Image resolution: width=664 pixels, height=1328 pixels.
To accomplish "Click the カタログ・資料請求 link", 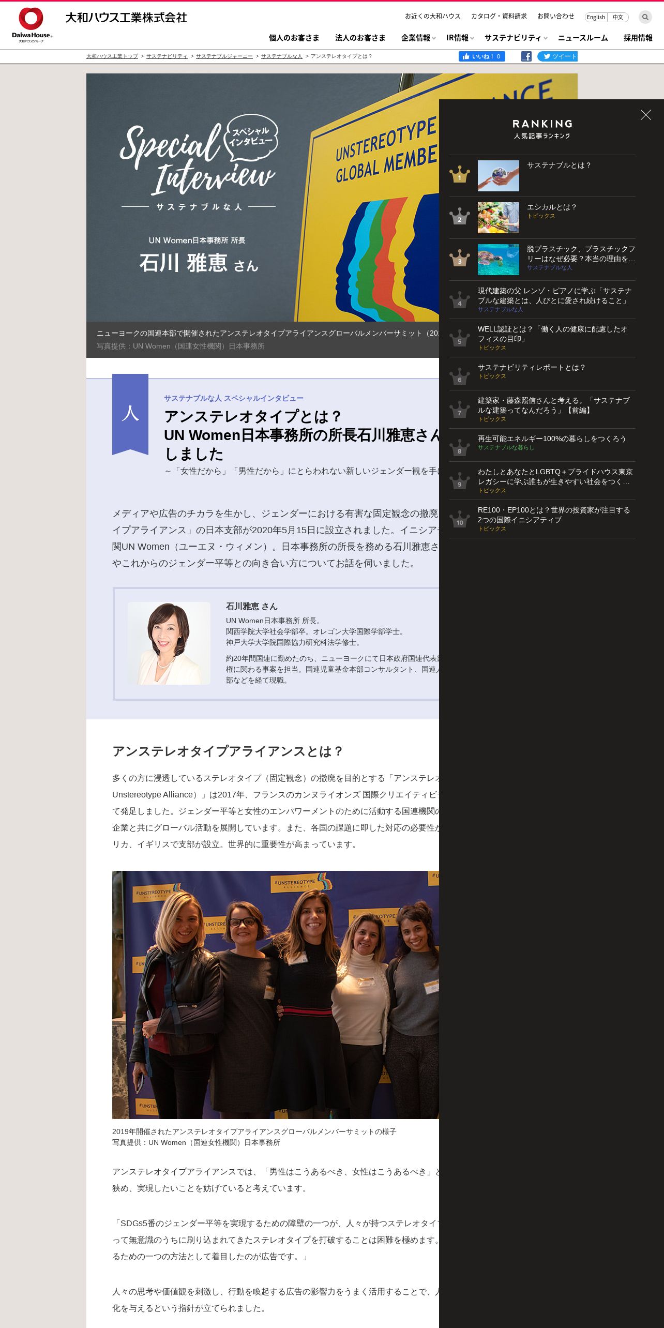I will (499, 16).
